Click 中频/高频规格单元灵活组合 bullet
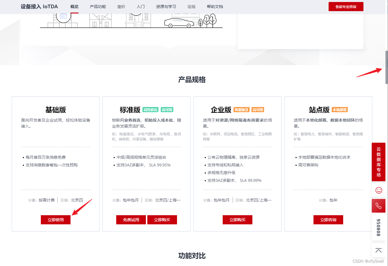 click(141, 157)
